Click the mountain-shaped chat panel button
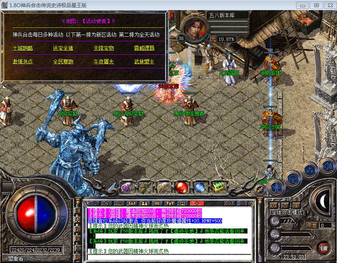337x263 pixels. coord(94,203)
